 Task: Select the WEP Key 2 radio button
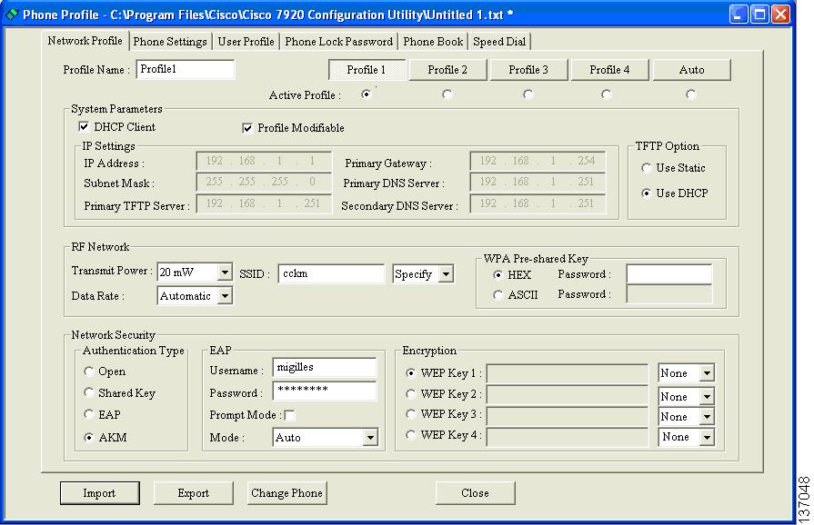pyautogui.click(x=410, y=394)
